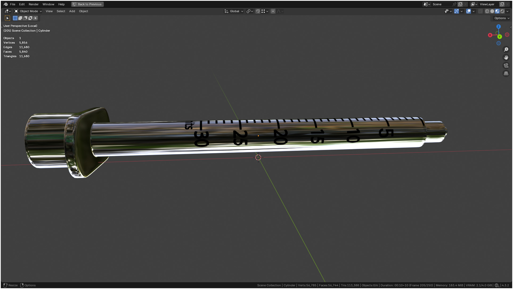This screenshot has height=289, width=513.
Task: Click the ViewLayer name field
Action: pos(489,4)
